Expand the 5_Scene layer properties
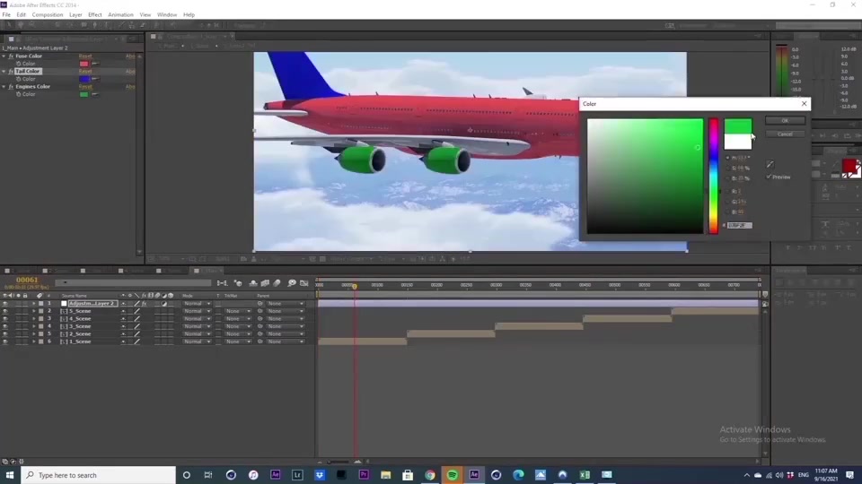The width and height of the screenshot is (862, 484). [33, 311]
